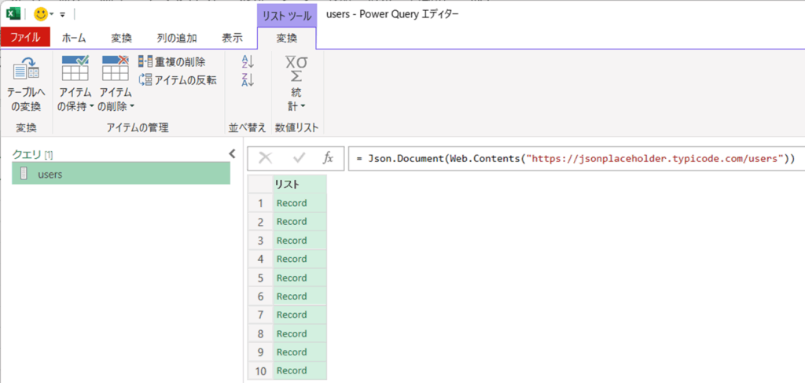This screenshot has height=383, width=805.
Task: Sort the list ascending with A-Z icon
Action: [x=248, y=62]
